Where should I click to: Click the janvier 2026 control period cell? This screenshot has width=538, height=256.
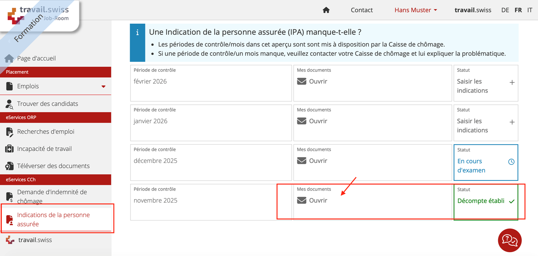click(211, 123)
